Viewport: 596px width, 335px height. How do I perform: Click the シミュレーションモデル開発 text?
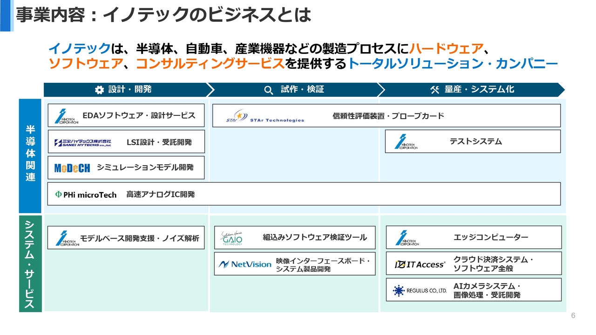coord(145,167)
